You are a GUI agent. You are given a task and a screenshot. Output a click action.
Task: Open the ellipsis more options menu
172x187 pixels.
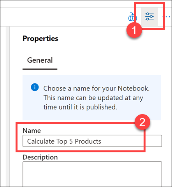(167, 17)
